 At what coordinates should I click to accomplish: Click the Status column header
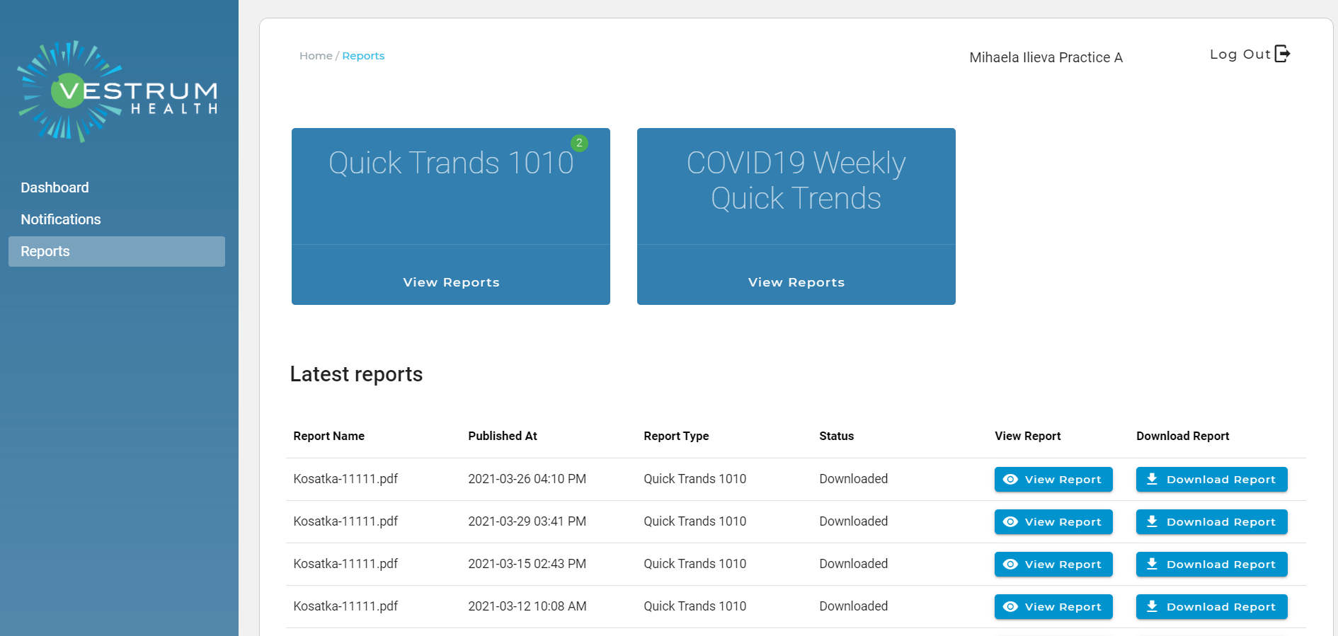point(837,436)
